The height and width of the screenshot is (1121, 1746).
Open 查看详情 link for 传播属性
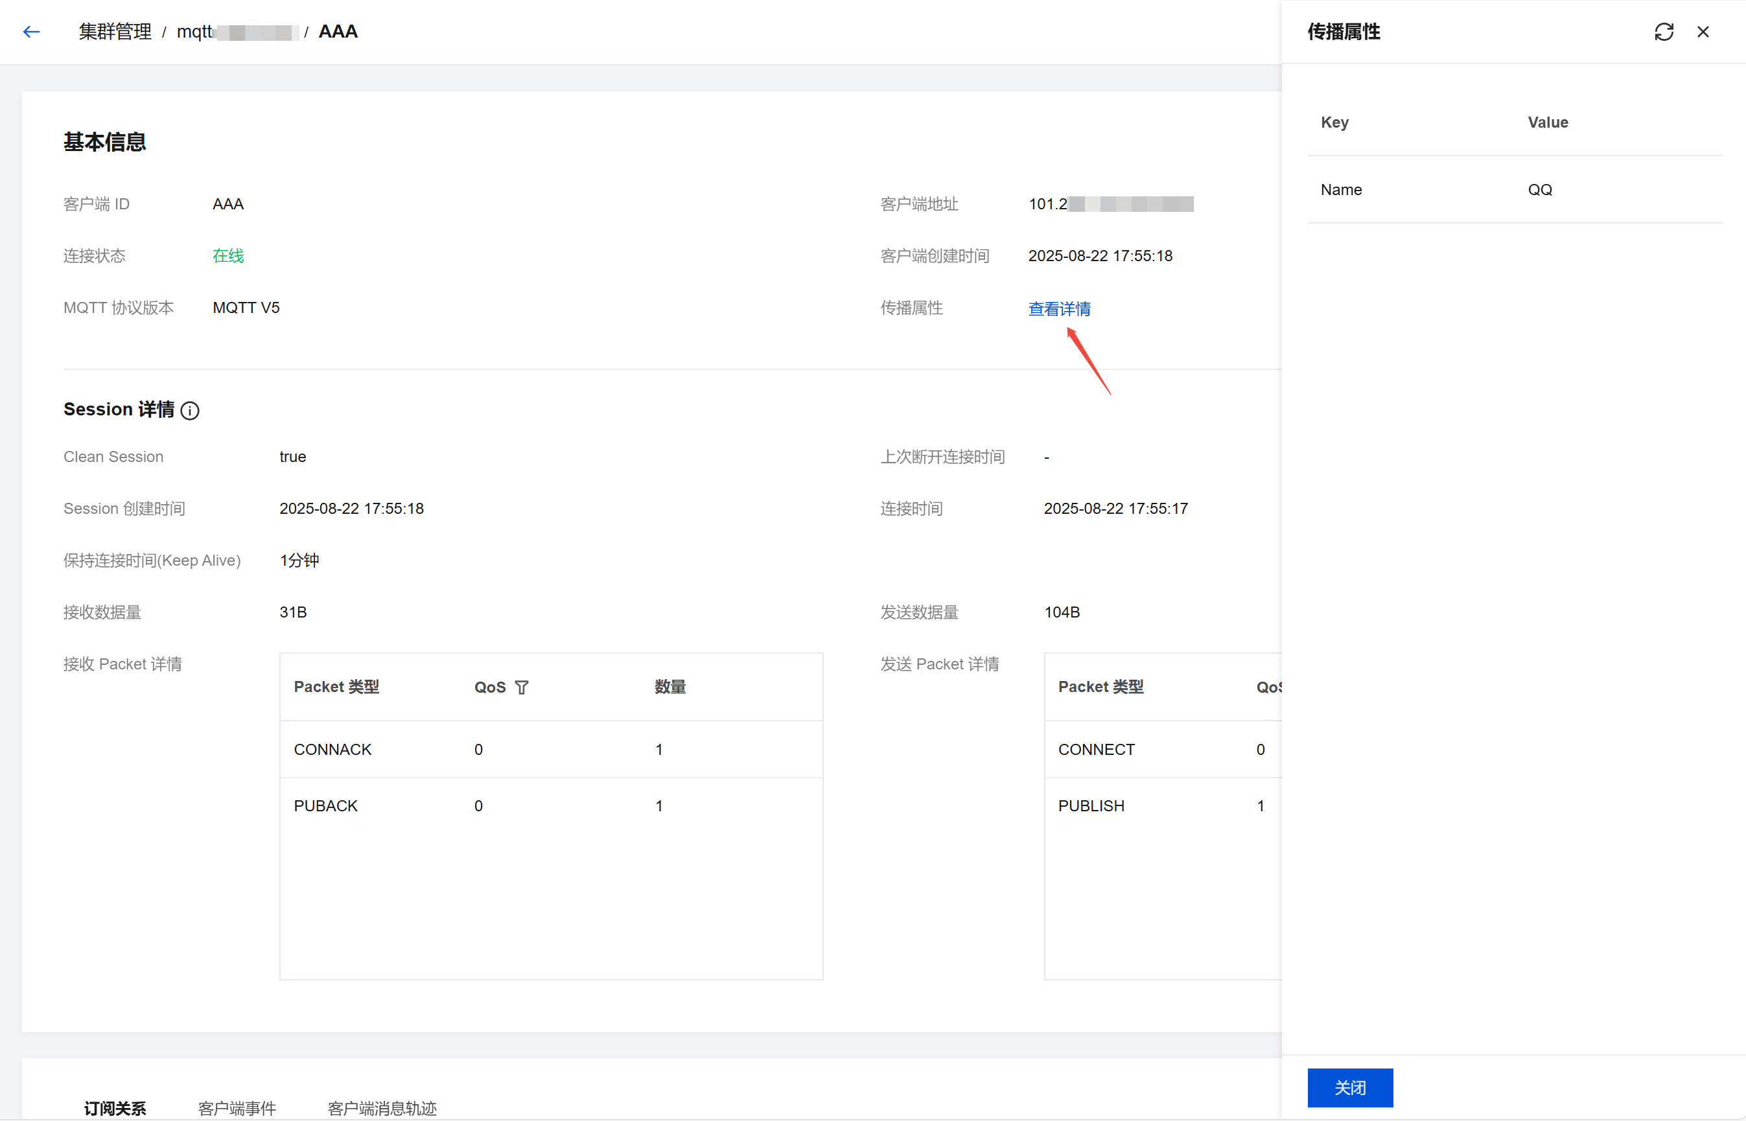(x=1058, y=308)
